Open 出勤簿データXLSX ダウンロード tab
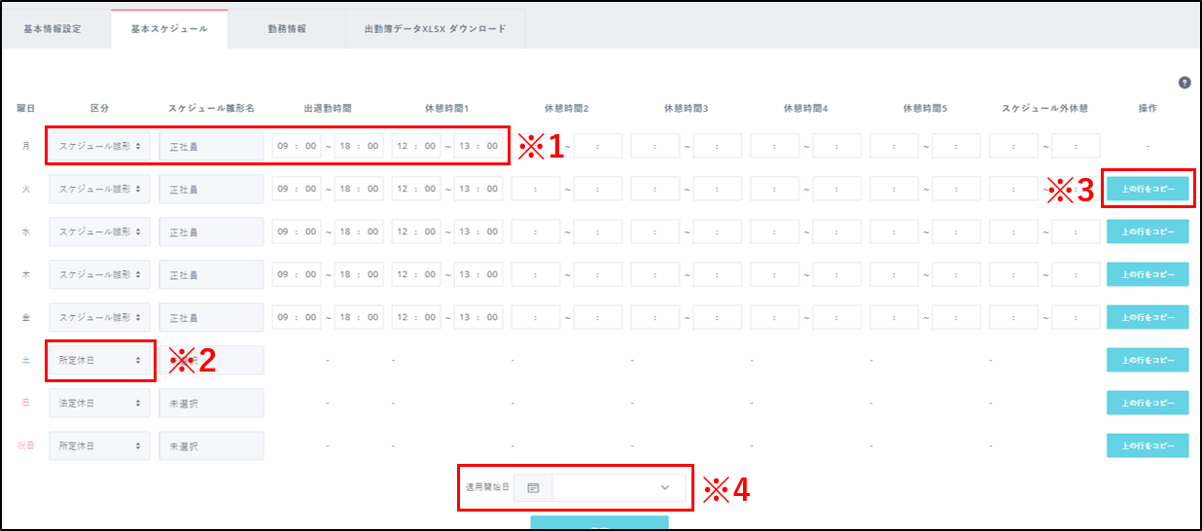The width and height of the screenshot is (1202, 531). [435, 29]
